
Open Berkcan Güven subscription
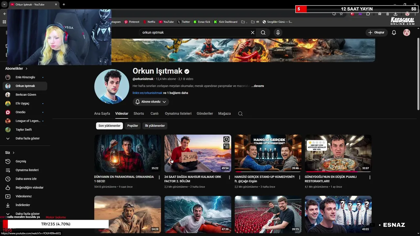[25, 94]
